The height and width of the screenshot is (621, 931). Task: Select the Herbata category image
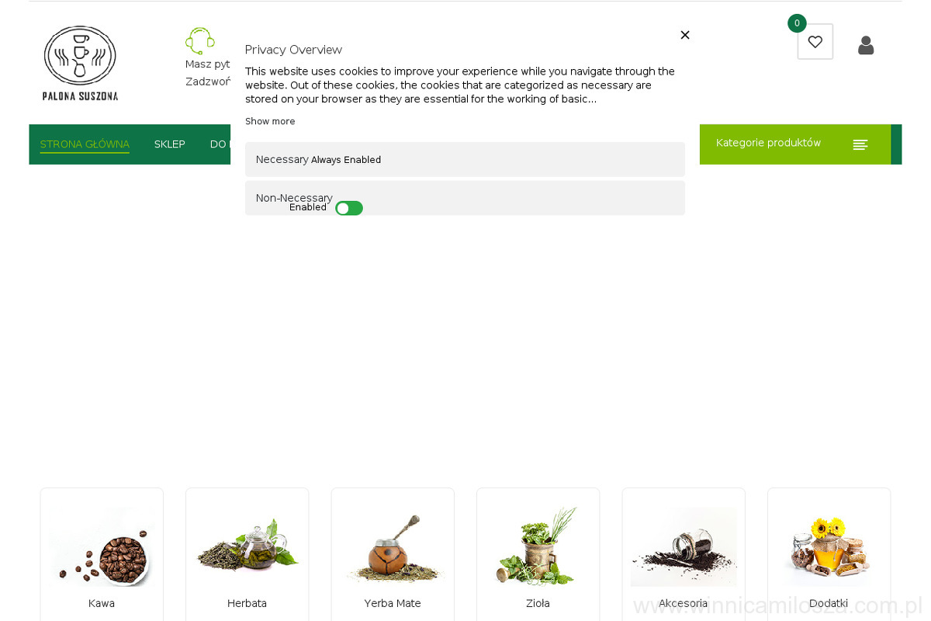[247, 547]
